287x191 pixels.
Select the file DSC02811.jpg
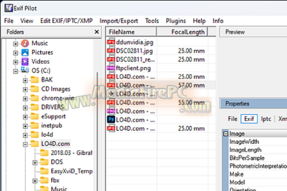tap(134, 51)
